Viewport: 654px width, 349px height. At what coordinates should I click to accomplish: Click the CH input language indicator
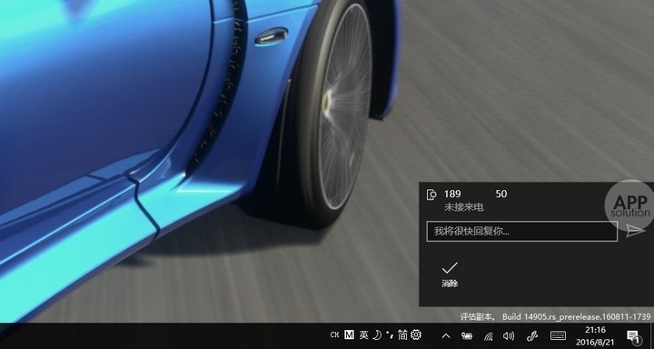click(x=334, y=334)
